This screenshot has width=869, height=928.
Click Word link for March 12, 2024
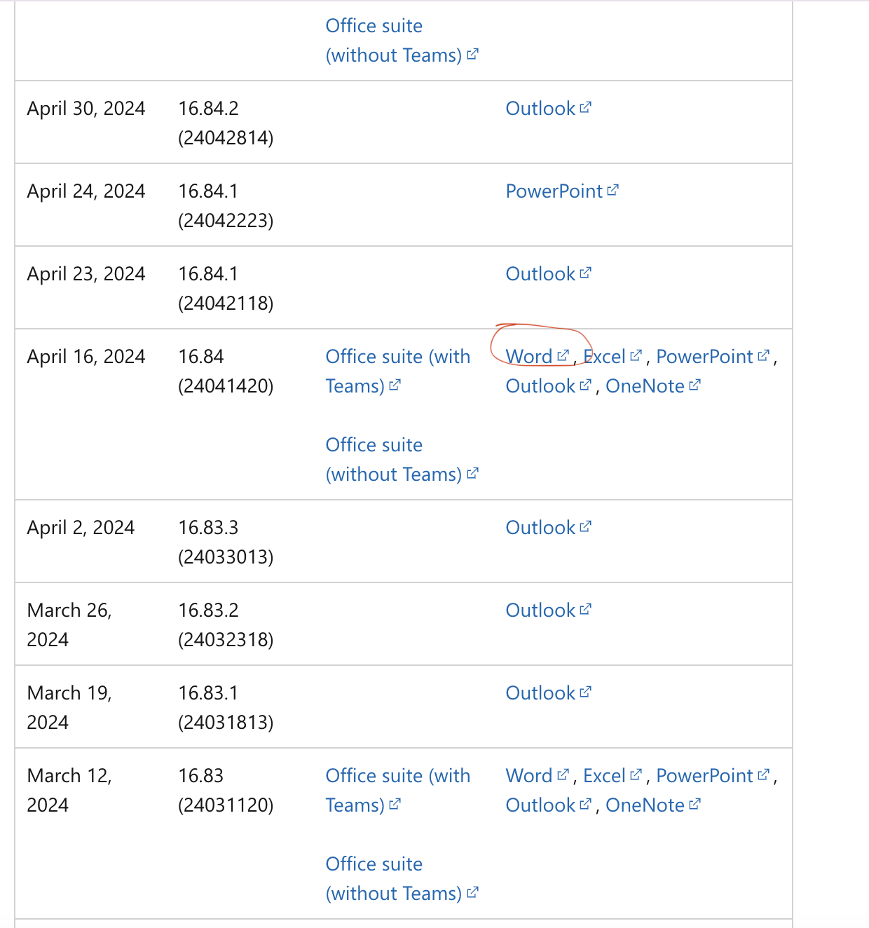pos(530,776)
